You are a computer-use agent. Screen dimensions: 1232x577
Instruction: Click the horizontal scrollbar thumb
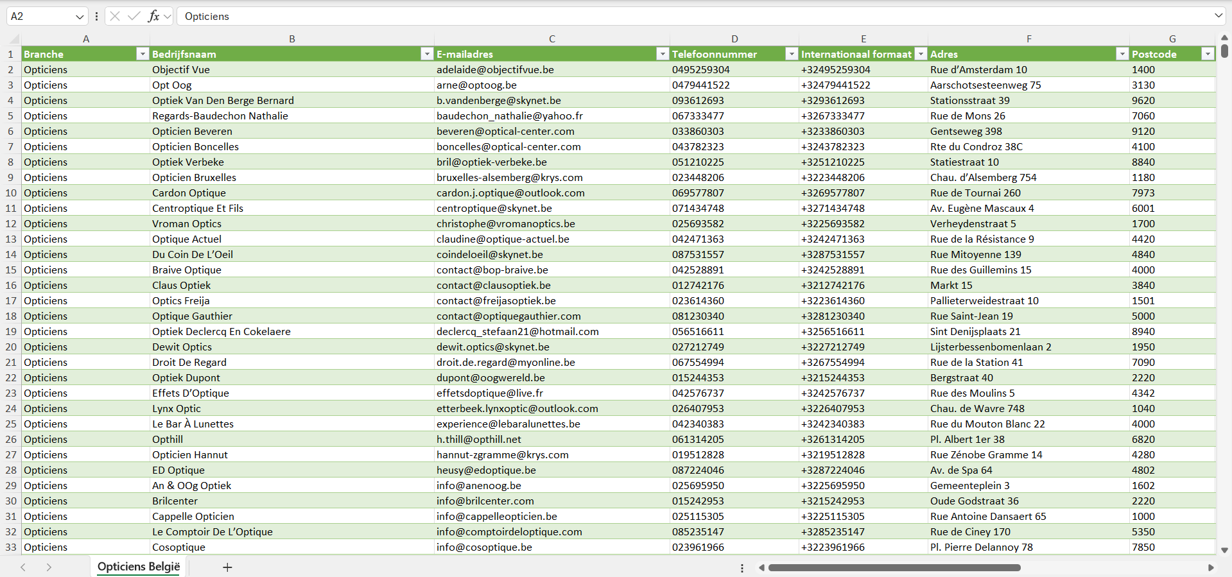(x=894, y=567)
